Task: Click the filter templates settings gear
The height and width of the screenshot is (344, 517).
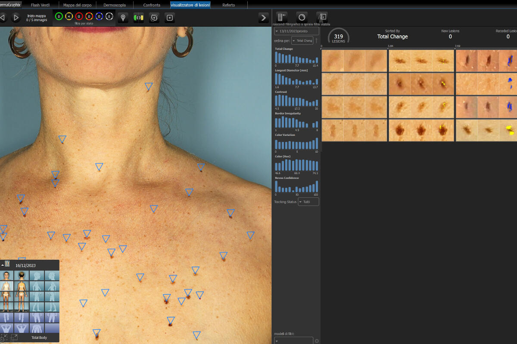Action: click(317, 341)
